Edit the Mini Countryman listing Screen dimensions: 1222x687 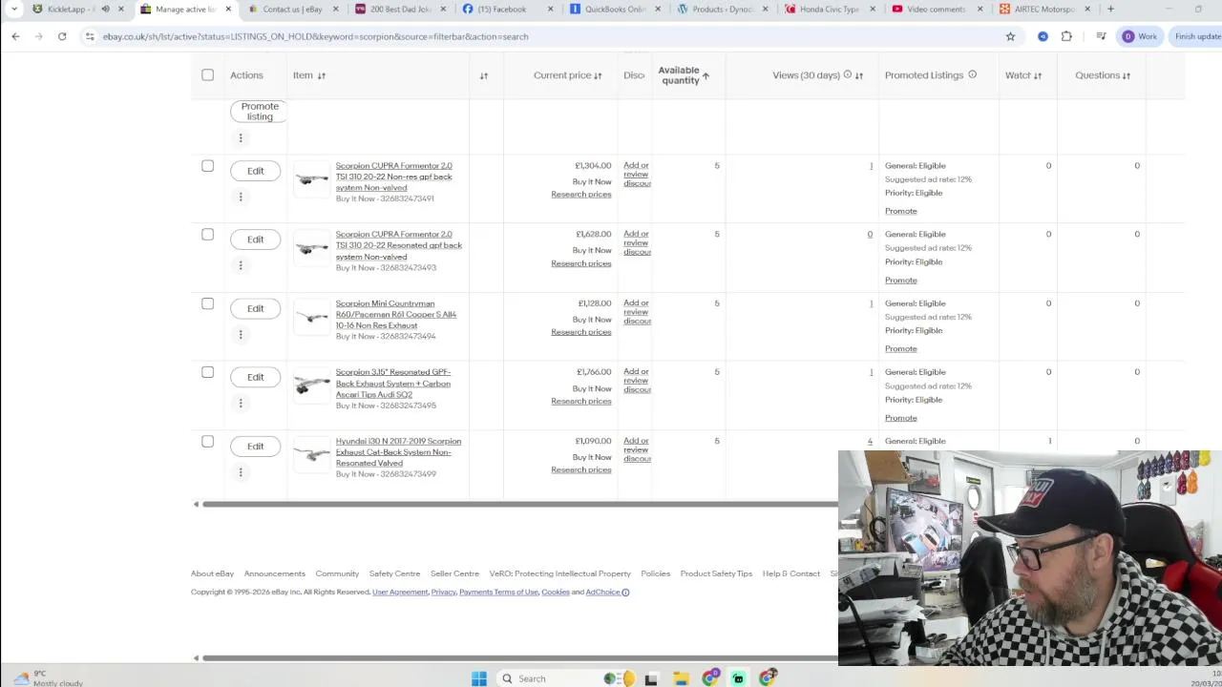pyautogui.click(x=255, y=308)
